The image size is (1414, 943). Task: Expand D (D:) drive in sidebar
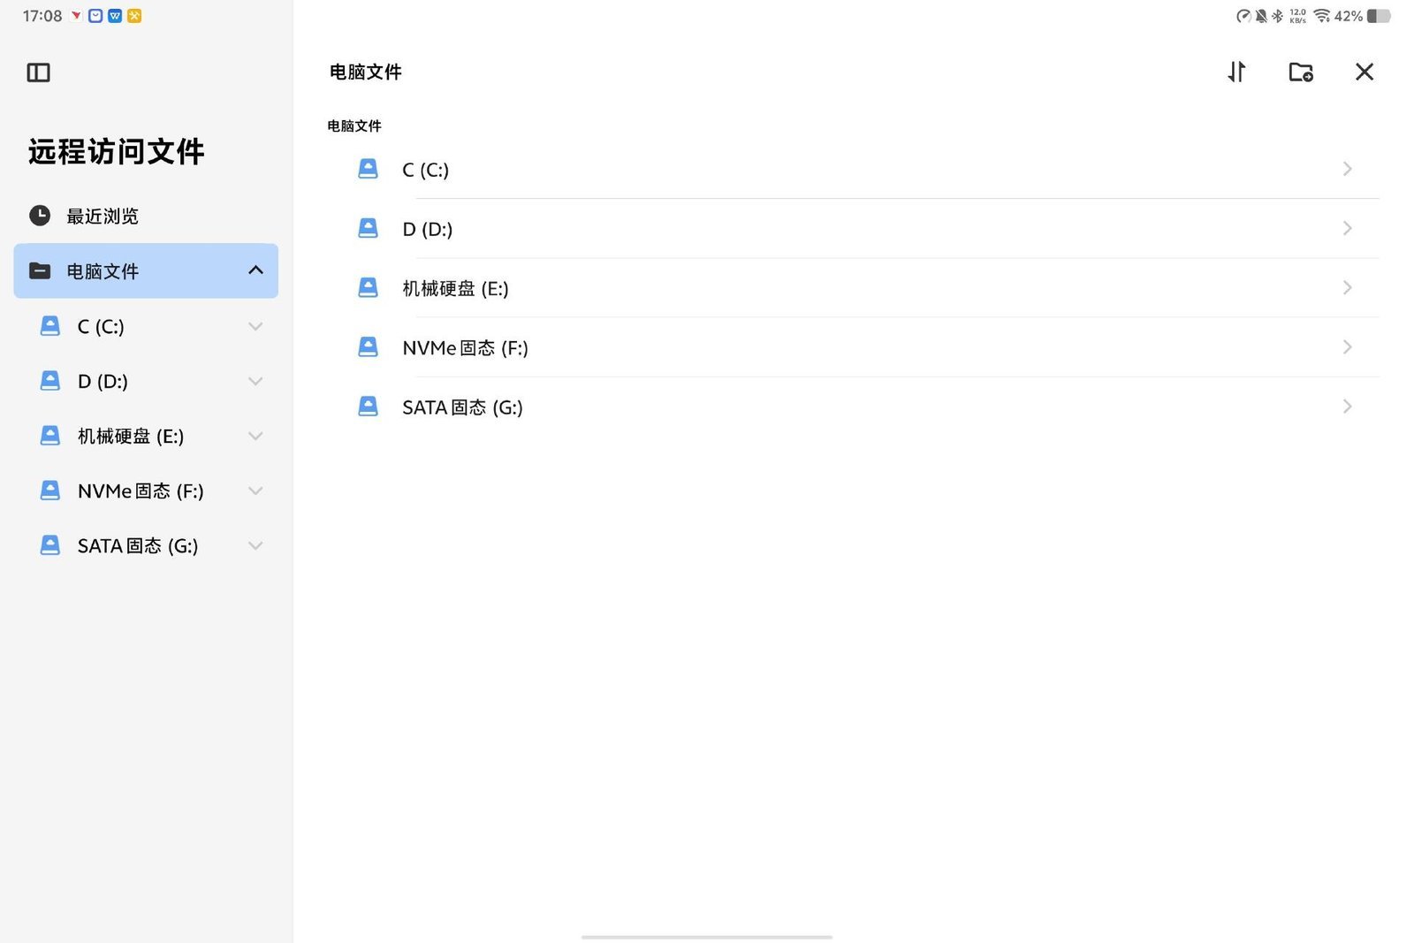point(255,381)
